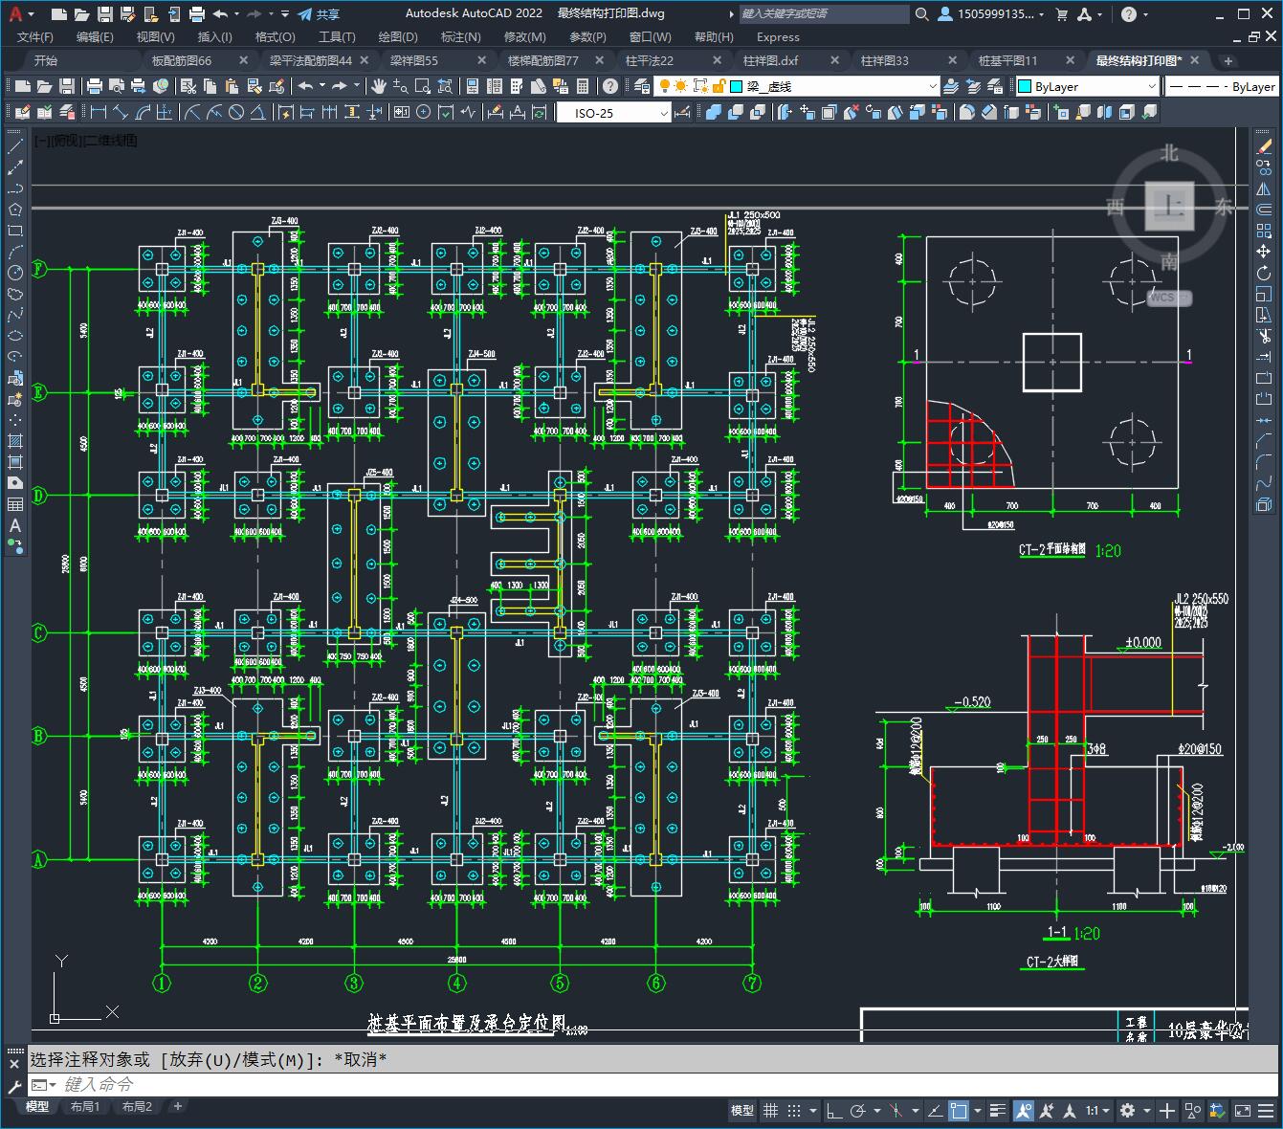Switch to the 布局1 layout tab
The image size is (1283, 1129).
click(x=85, y=1106)
